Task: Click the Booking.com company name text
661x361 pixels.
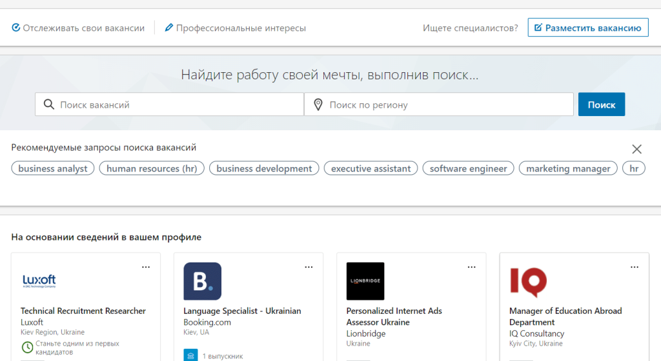Action: [207, 322]
